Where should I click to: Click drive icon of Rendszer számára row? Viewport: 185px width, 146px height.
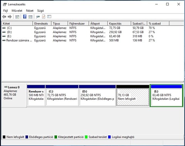(4, 40)
